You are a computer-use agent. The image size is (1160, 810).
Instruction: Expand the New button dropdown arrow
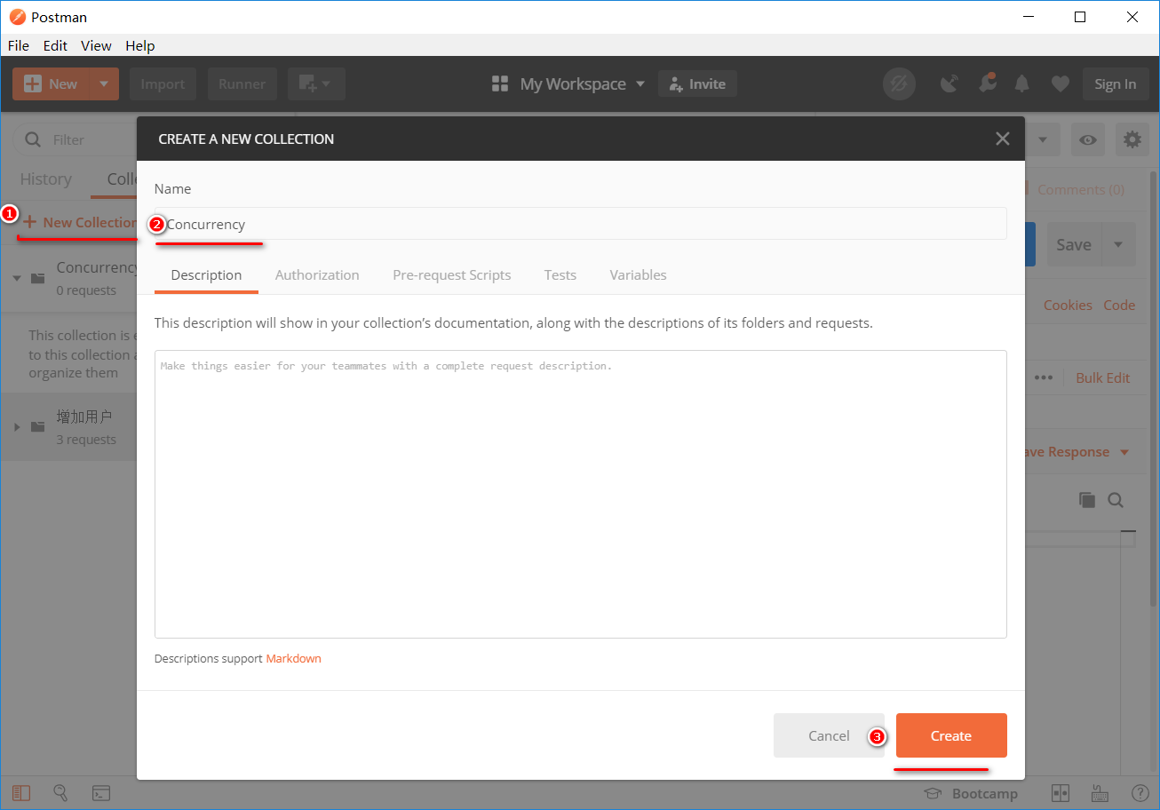tap(104, 84)
